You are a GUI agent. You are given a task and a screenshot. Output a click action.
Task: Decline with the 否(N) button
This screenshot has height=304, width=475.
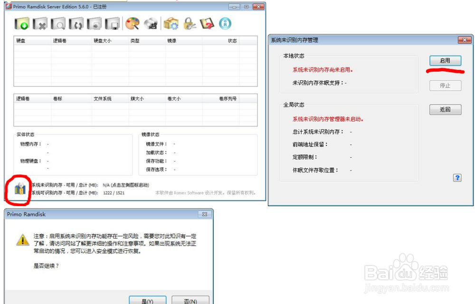coord(190,301)
